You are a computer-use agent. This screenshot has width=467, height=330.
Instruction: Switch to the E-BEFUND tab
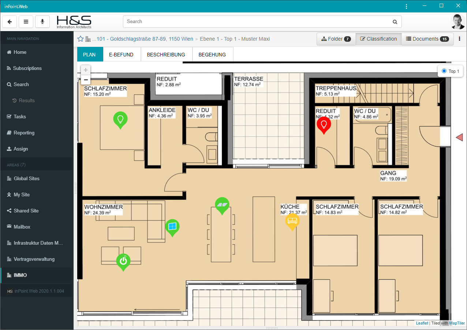tap(121, 55)
